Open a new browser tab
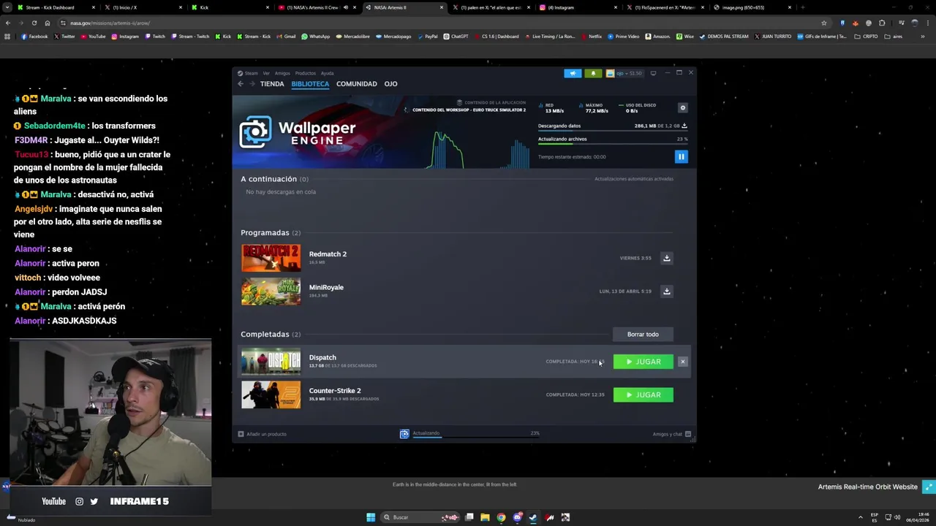This screenshot has width=936, height=526. point(803,7)
